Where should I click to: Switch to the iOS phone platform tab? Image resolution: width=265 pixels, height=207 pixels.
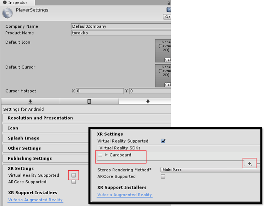pyautogui.click(x=89, y=101)
